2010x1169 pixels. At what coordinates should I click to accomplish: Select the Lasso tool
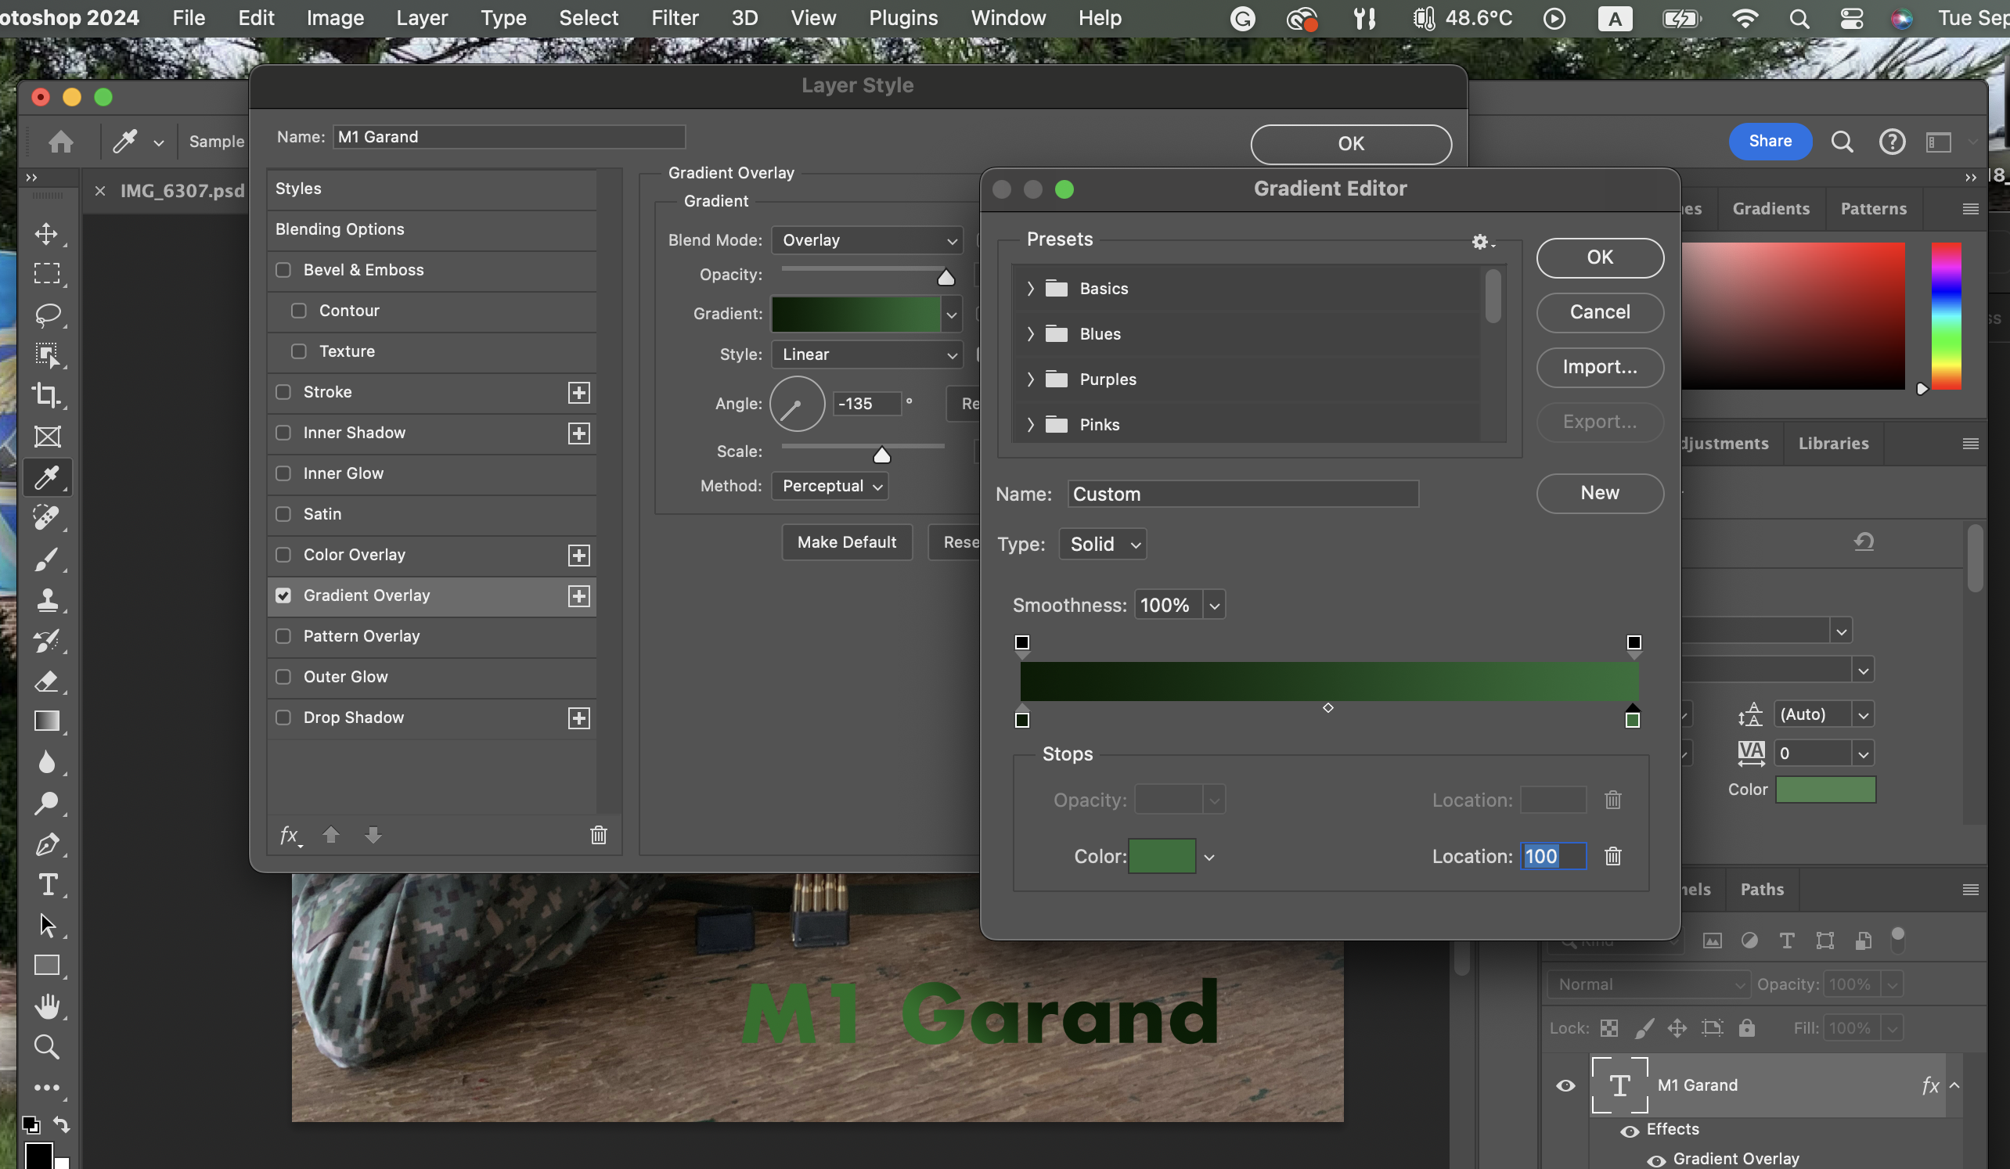coord(47,315)
